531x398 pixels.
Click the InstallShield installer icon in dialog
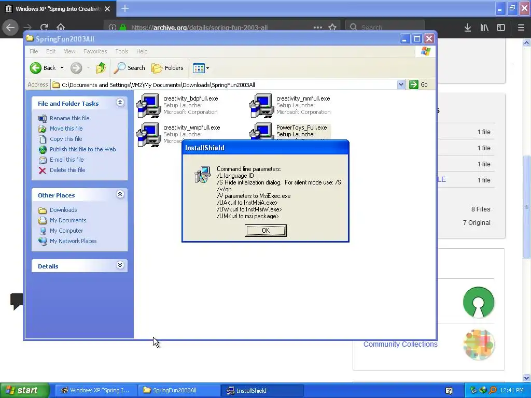coord(203,175)
